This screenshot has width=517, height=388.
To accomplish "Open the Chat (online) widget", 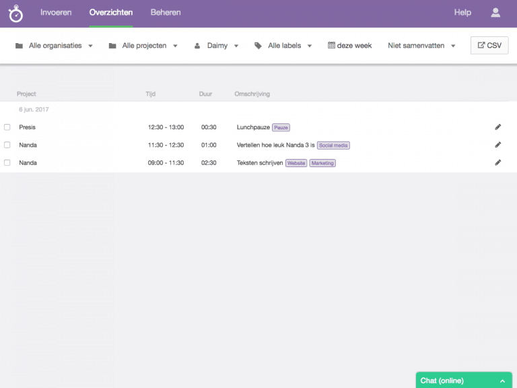I will 464,380.
